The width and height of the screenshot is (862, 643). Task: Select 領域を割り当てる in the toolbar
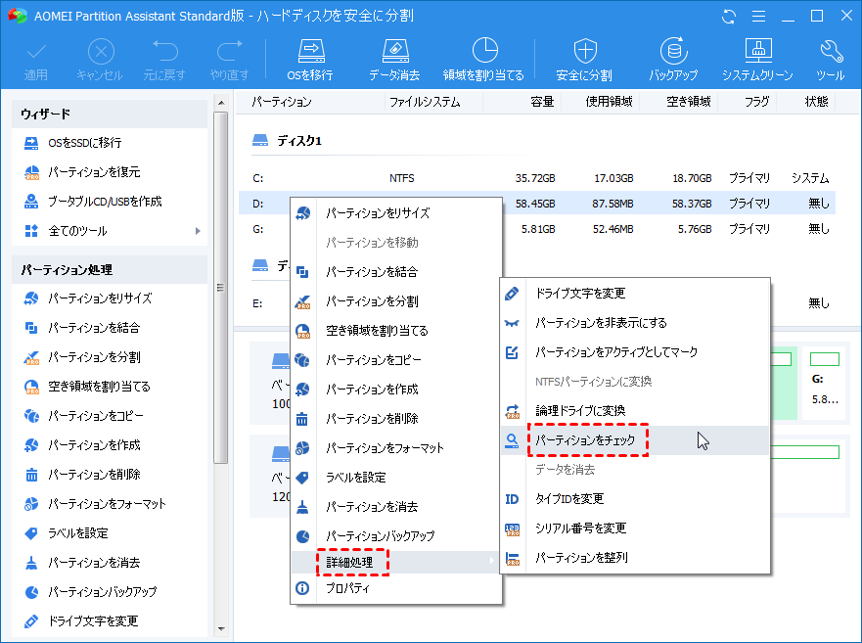click(483, 60)
